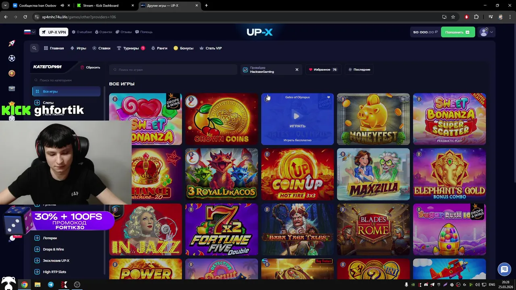Click the green Пополнить deposit button
The height and width of the screenshot is (290, 516).
(x=458, y=32)
